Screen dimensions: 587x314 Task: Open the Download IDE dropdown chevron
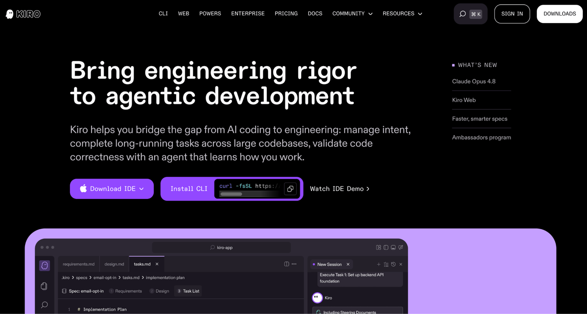point(141,189)
